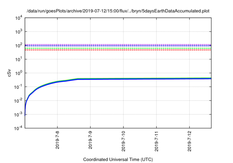
Task: Click the 10^2 y-axis label
Action: click(19, 45)
